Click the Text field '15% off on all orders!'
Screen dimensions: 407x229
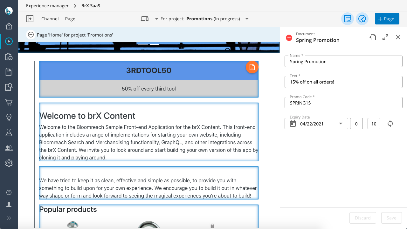pyautogui.click(x=343, y=82)
